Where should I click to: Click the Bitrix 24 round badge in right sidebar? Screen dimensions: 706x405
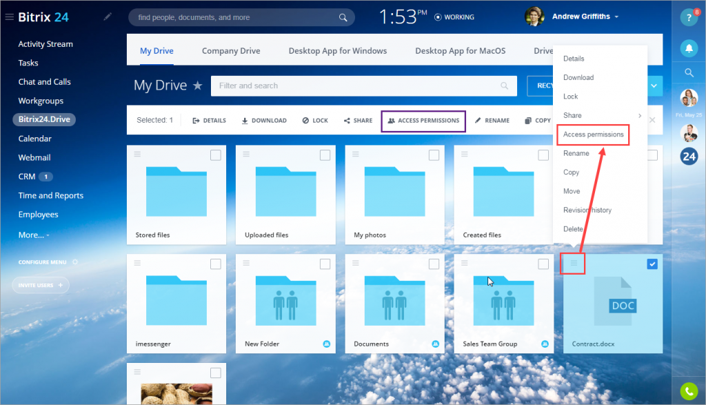pyautogui.click(x=689, y=157)
